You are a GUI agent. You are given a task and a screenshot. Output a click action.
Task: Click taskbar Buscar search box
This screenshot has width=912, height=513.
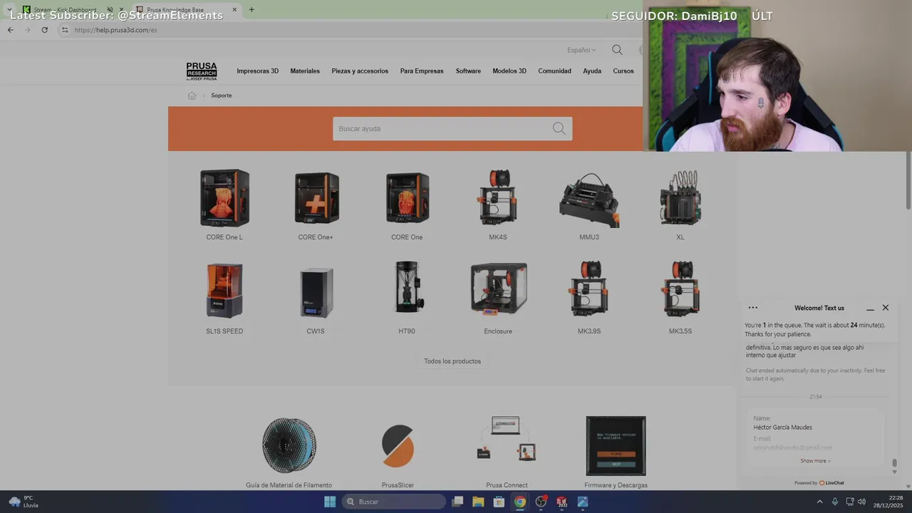tap(394, 502)
